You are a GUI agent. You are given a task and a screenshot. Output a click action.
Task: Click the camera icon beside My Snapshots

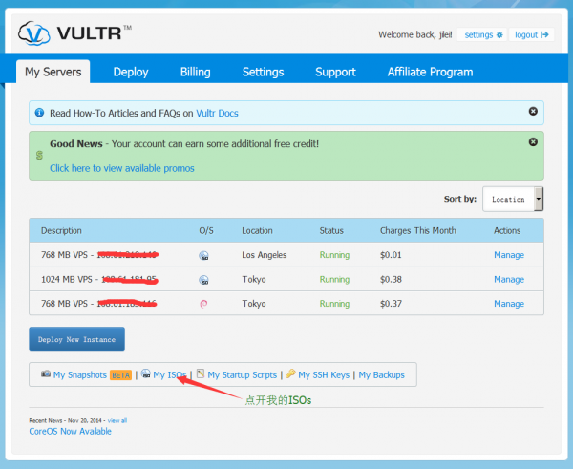point(46,373)
